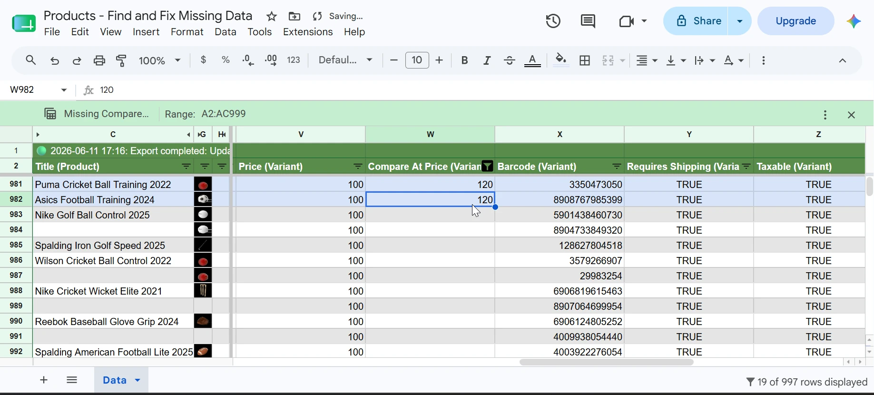Viewport: 874px width, 395px height.
Task: Select column W header
Action: tap(430, 135)
